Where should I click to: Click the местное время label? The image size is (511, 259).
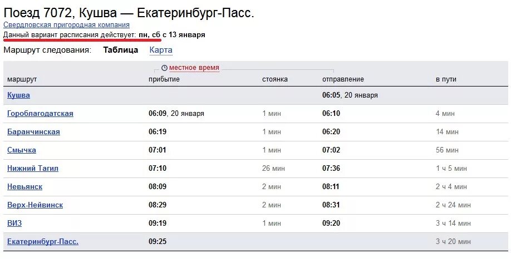194,68
